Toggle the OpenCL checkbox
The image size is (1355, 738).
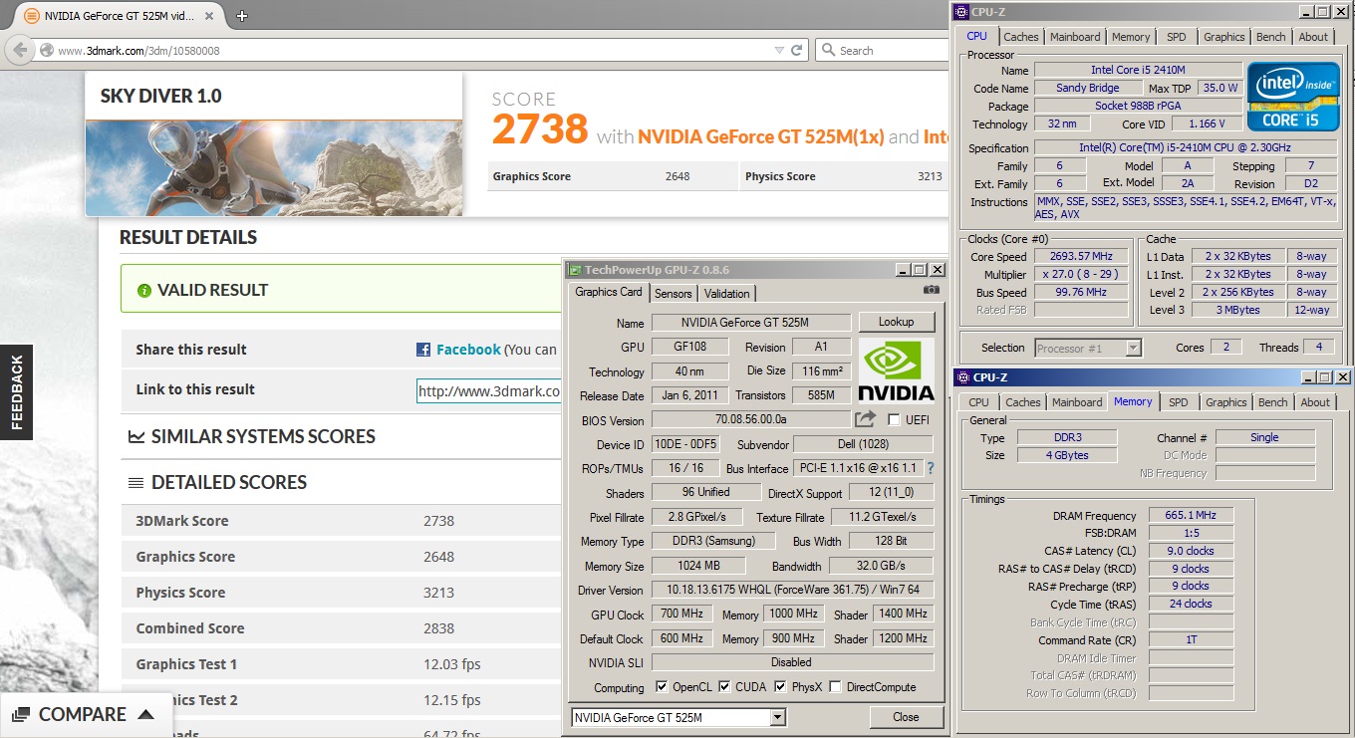[662, 687]
